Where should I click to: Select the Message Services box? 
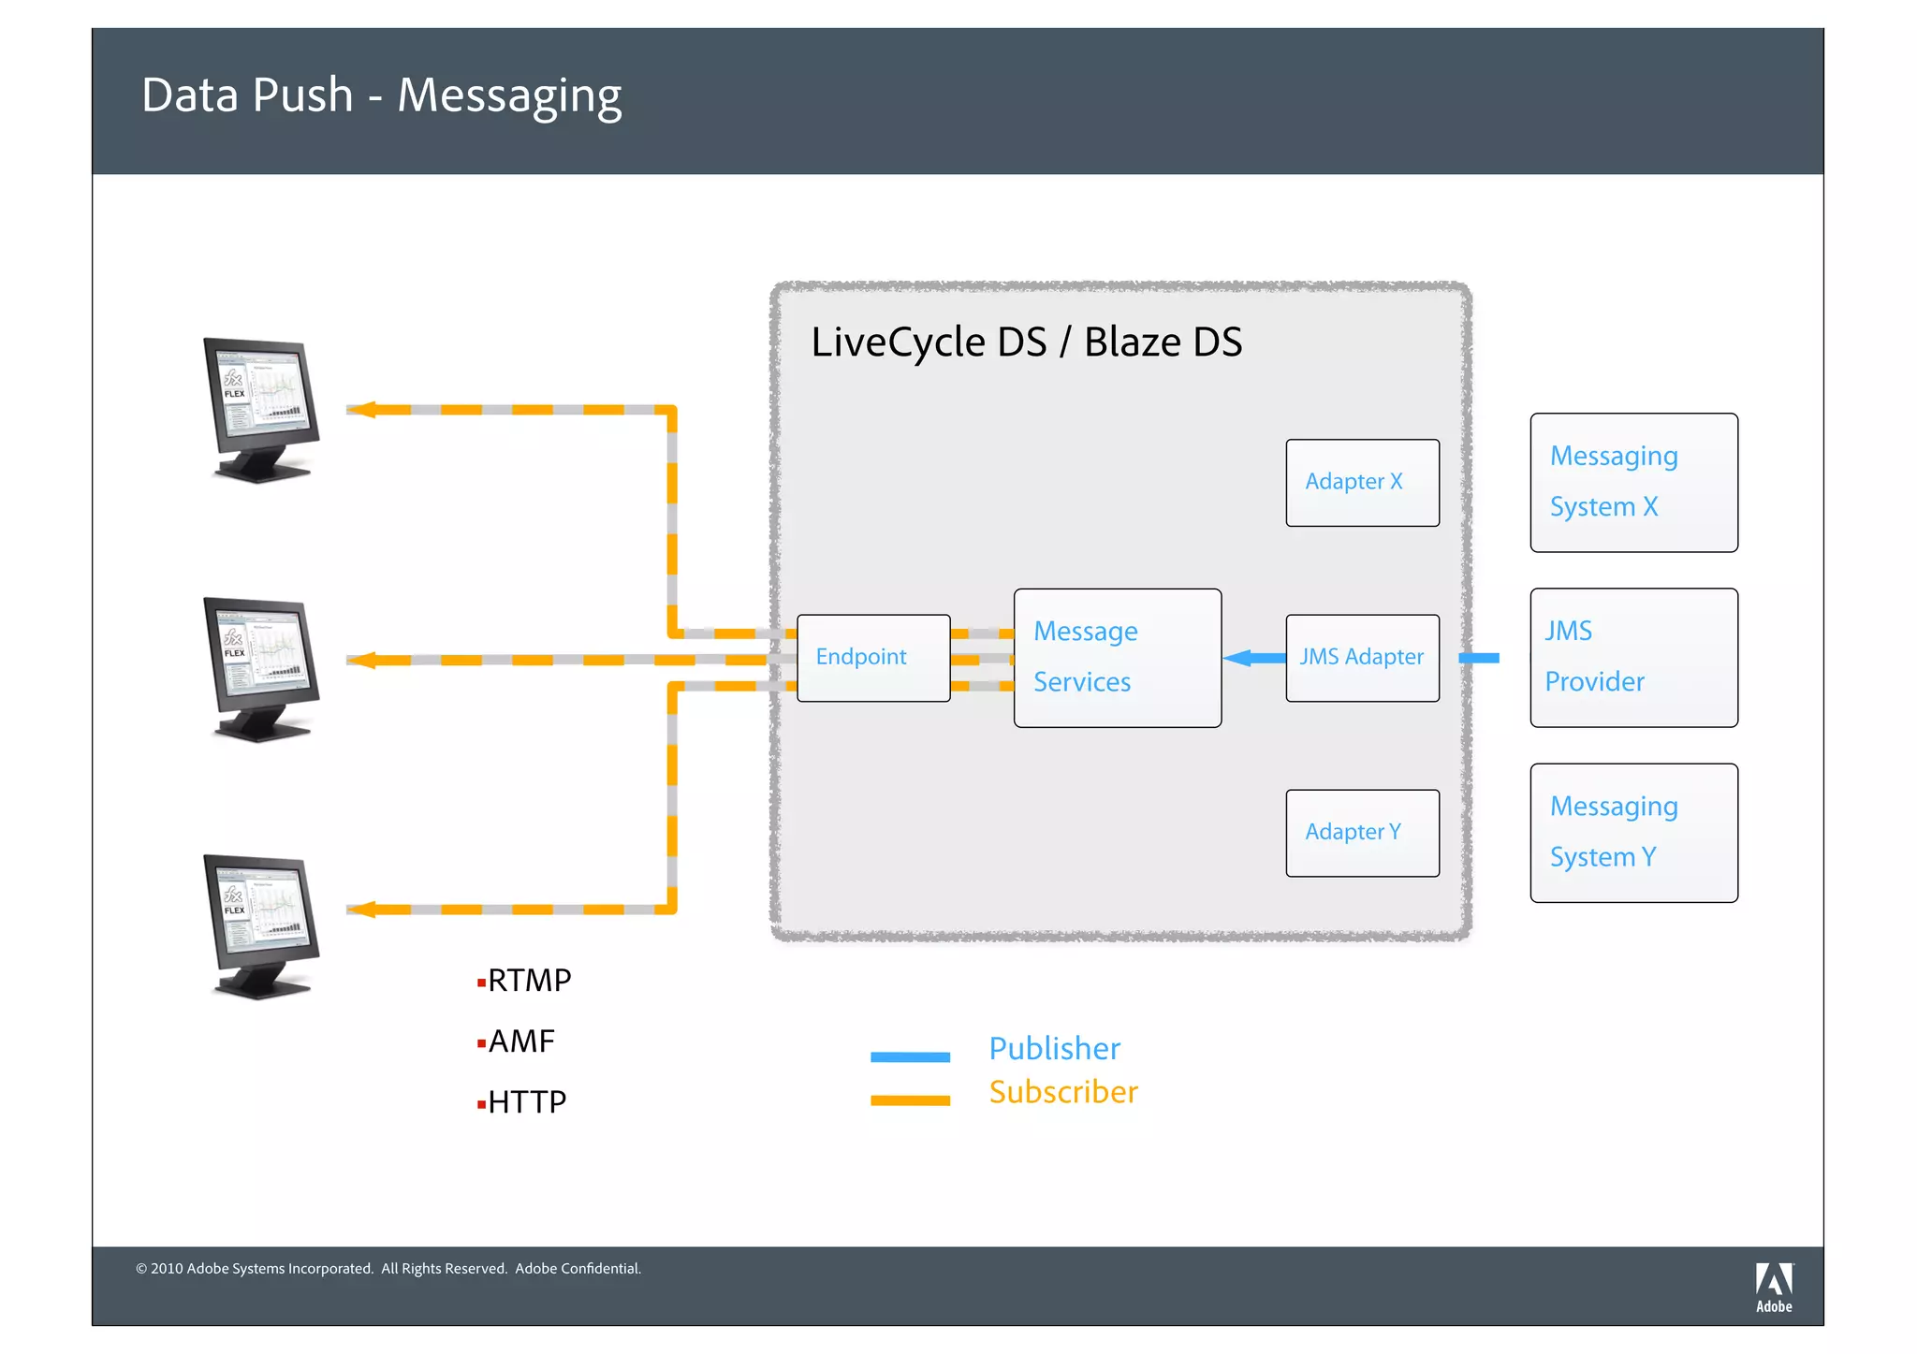coord(1117,658)
